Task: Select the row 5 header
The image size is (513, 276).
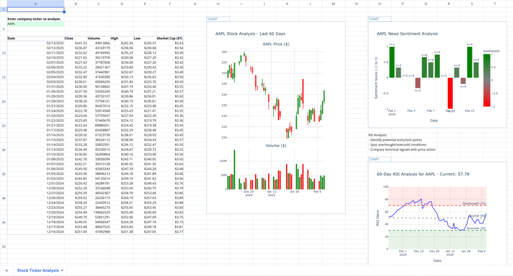Action: tap(3, 29)
